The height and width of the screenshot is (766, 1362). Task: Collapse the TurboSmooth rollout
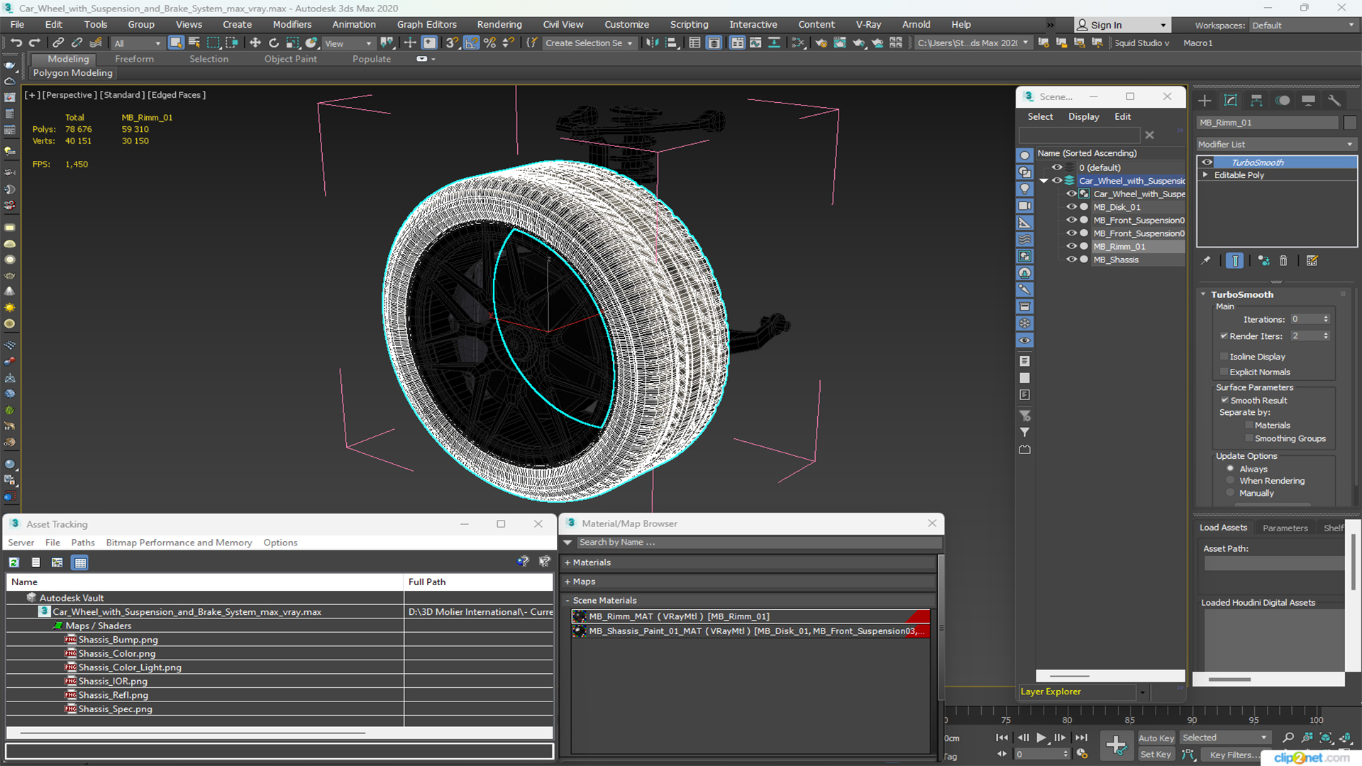pyautogui.click(x=1203, y=294)
